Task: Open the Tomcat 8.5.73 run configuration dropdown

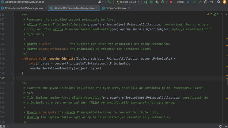Action: 127,2
